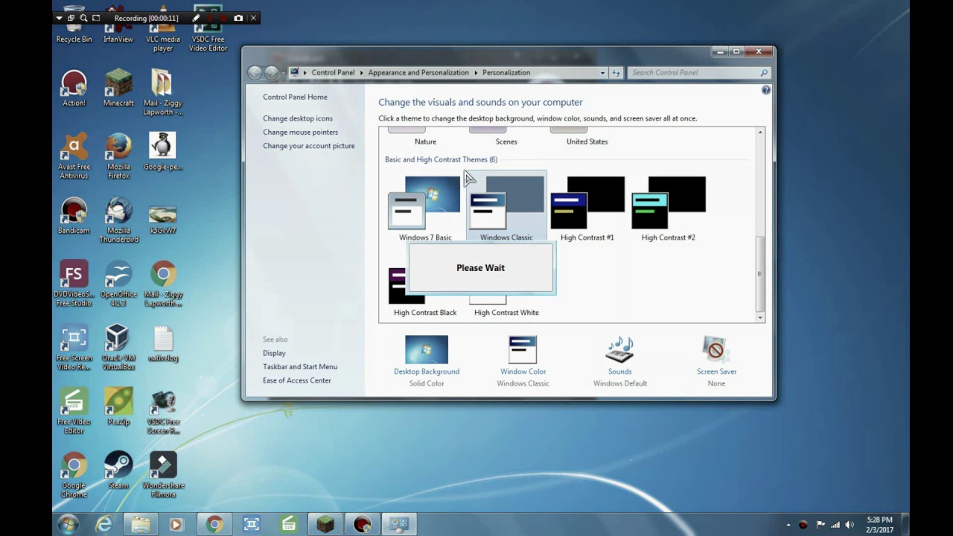Open the Sounds settings
The height and width of the screenshot is (536, 953).
coord(619,361)
